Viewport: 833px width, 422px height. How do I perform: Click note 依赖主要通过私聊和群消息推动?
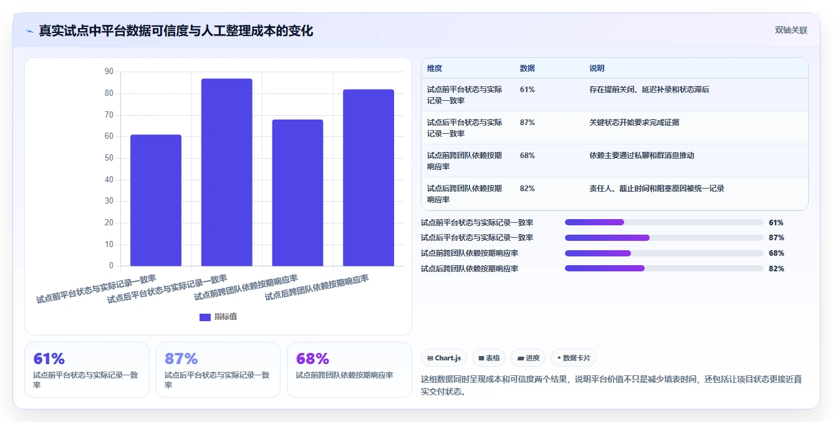[x=642, y=156]
